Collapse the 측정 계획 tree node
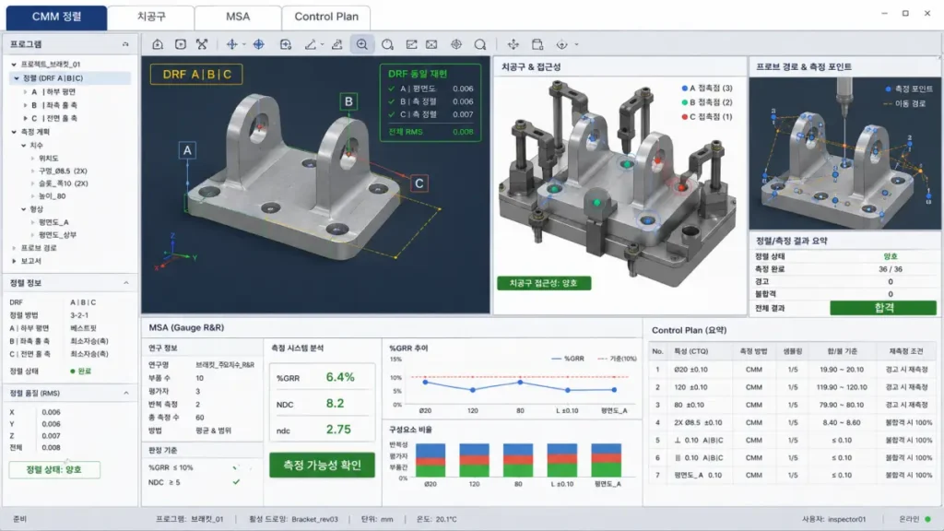 [x=14, y=132]
